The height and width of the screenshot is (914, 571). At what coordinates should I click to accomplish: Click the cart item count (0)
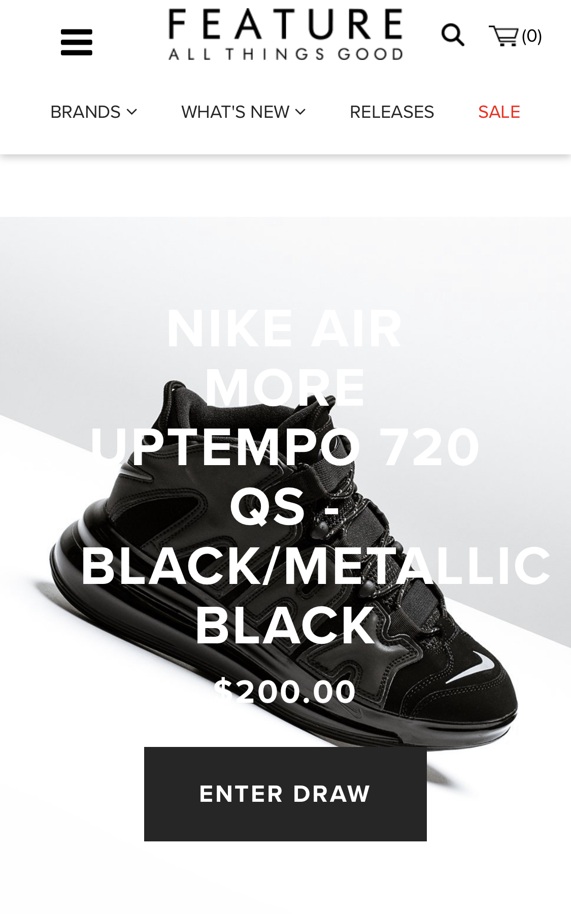click(532, 36)
